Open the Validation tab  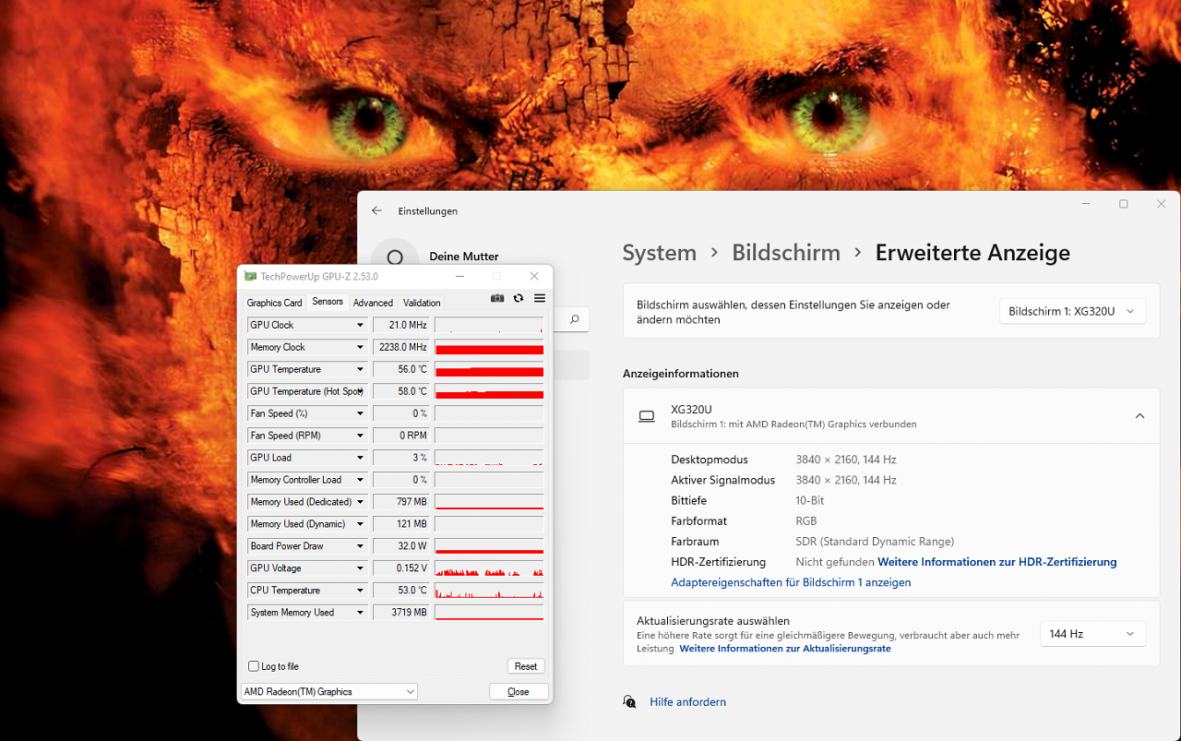pyautogui.click(x=422, y=303)
